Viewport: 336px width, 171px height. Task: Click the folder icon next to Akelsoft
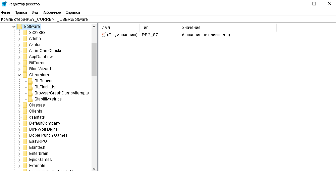[x=25, y=45]
